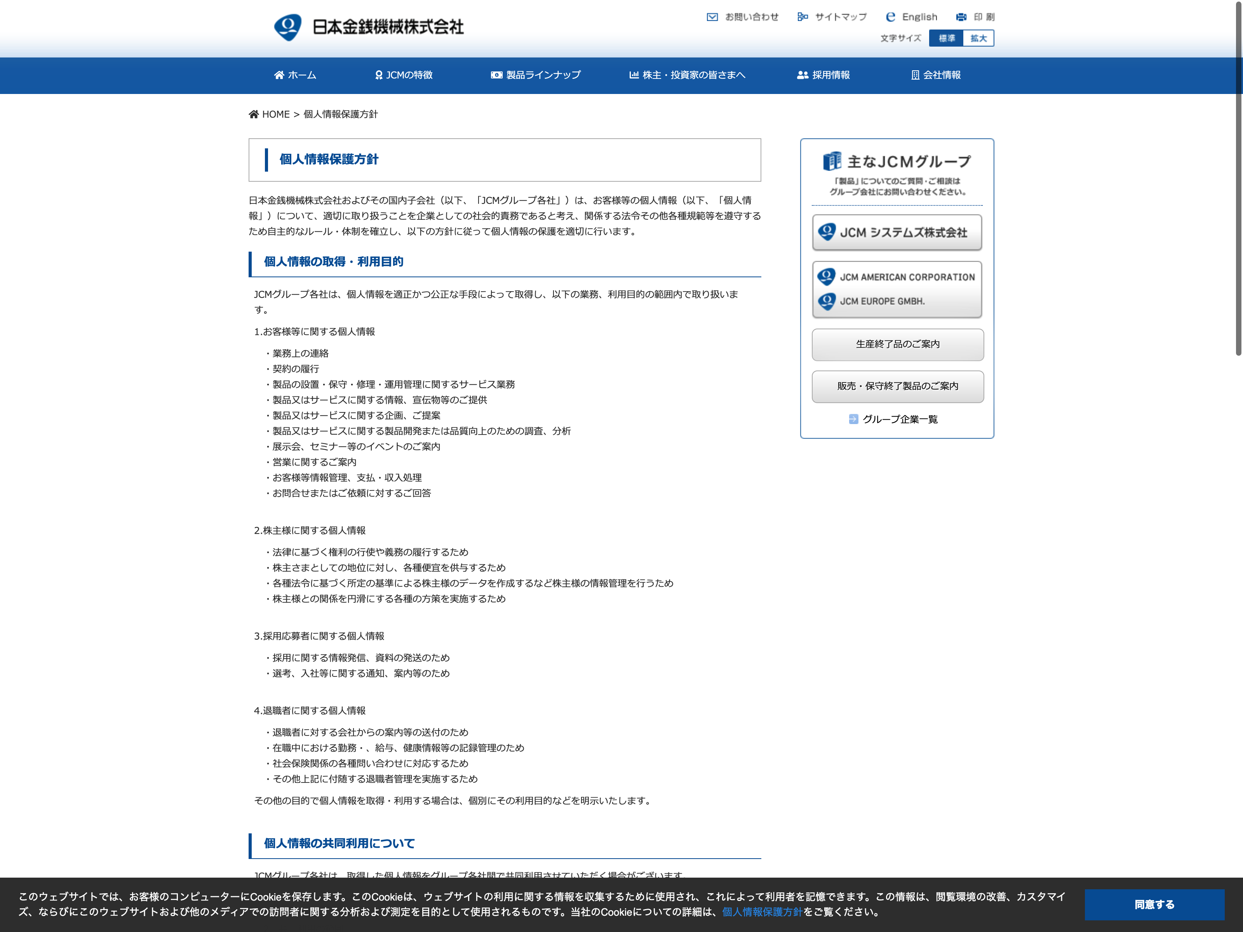The image size is (1243, 932).
Task: Click the sitemap icon in header
Action: [x=803, y=17]
